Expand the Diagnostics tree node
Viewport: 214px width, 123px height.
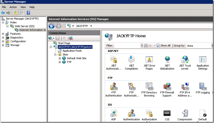[3, 37]
